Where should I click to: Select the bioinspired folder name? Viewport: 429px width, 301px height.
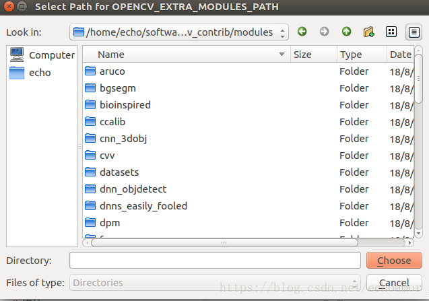coord(125,105)
